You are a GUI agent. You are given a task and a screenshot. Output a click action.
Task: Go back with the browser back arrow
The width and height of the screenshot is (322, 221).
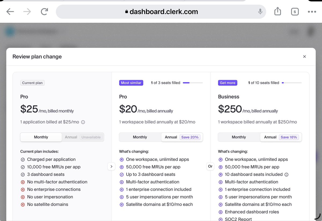(x=10, y=12)
